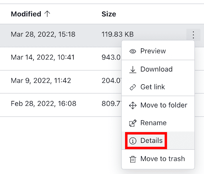Click the eye icon next to Preview

[x=133, y=51]
